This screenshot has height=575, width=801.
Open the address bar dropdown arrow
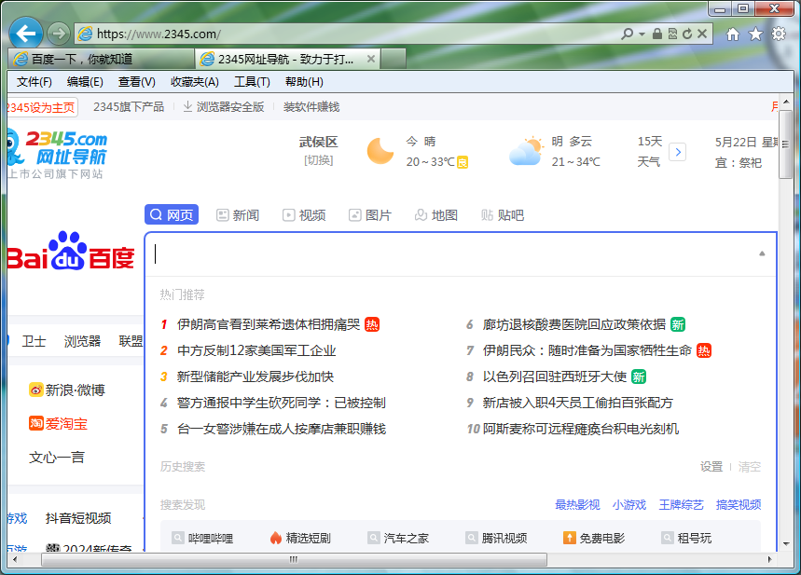click(642, 34)
